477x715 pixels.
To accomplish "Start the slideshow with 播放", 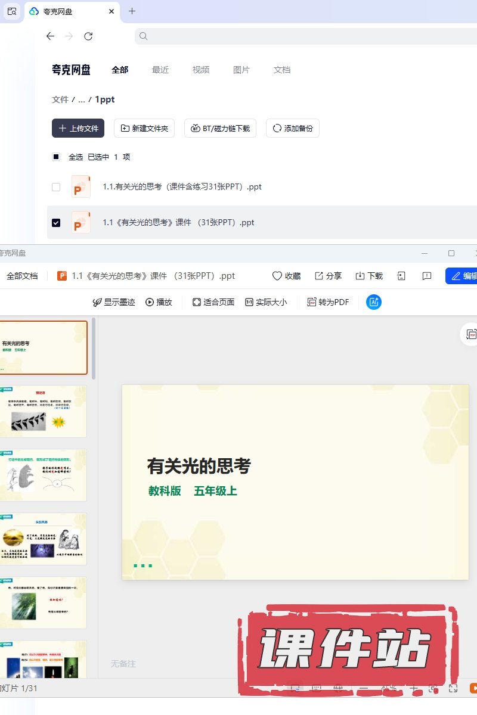I will [x=159, y=302].
